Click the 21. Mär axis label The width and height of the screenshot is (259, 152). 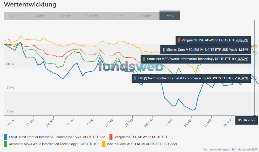208,123
